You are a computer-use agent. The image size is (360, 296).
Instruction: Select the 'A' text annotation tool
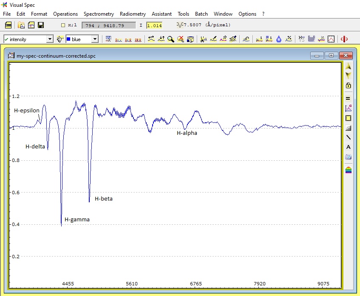pyautogui.click(x=348, y=147)
